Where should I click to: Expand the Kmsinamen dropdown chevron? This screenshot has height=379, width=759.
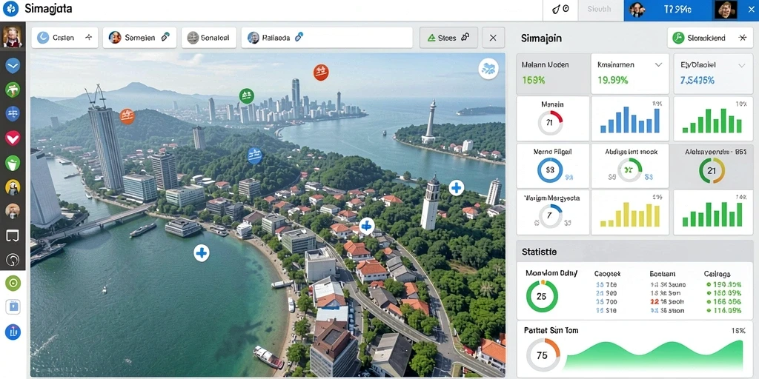click(x=658, y=64)
